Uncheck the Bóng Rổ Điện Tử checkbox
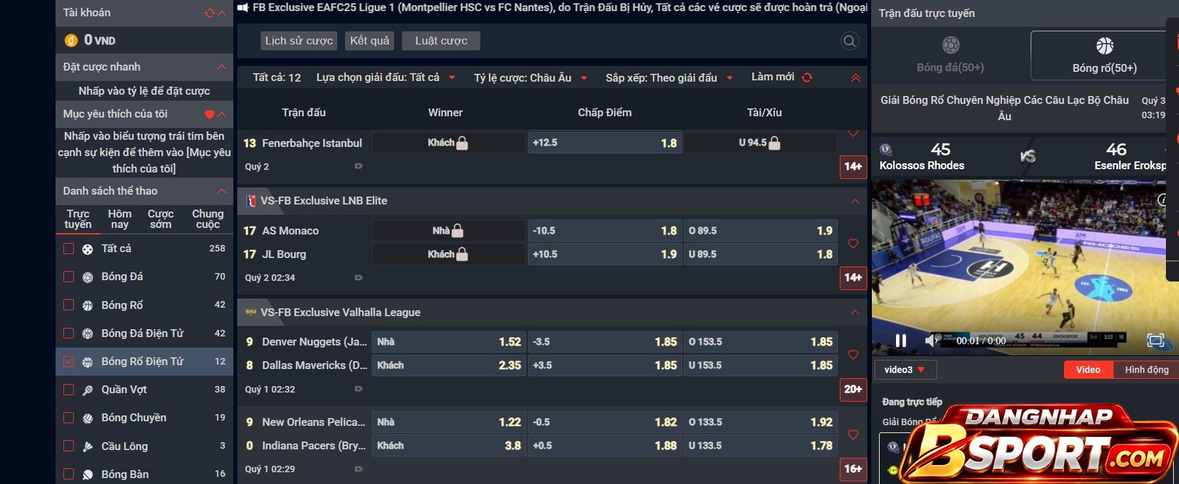The image size is (1179, 484). (69, 361)
